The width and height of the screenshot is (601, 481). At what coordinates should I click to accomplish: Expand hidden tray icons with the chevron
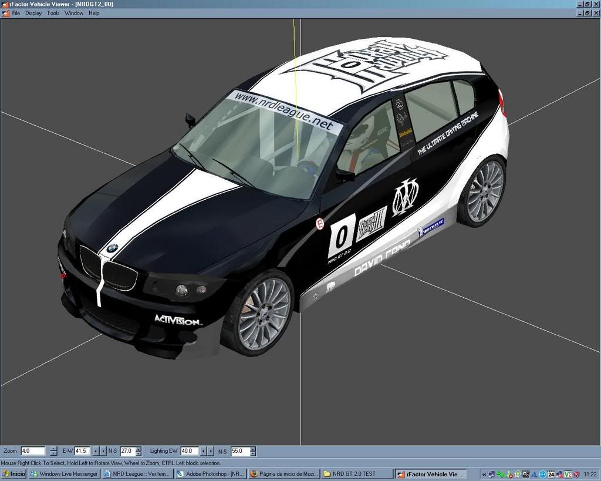483,474
